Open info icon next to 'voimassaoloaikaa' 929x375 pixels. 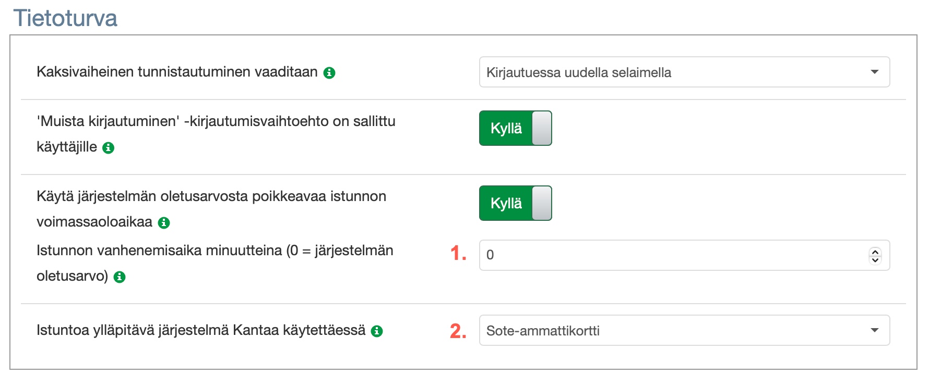click(x=164, y=223)
